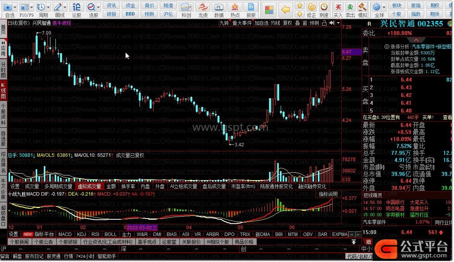Select the 个股新闻 tab
454x262 pixels.
(19, 242)
